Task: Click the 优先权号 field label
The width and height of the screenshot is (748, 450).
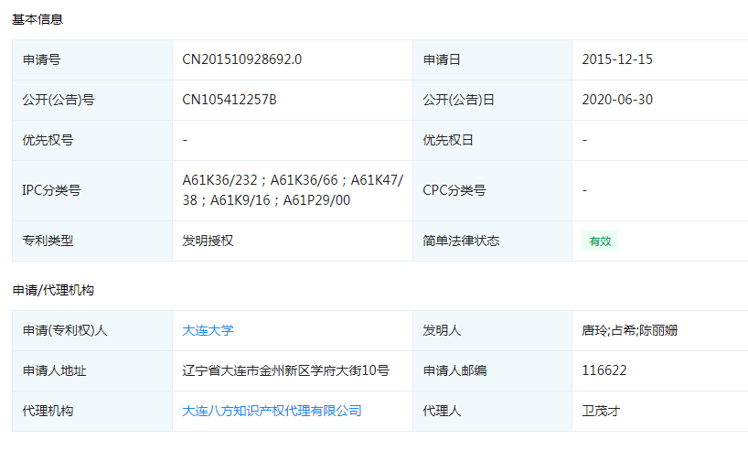Action: click(48, 140)
